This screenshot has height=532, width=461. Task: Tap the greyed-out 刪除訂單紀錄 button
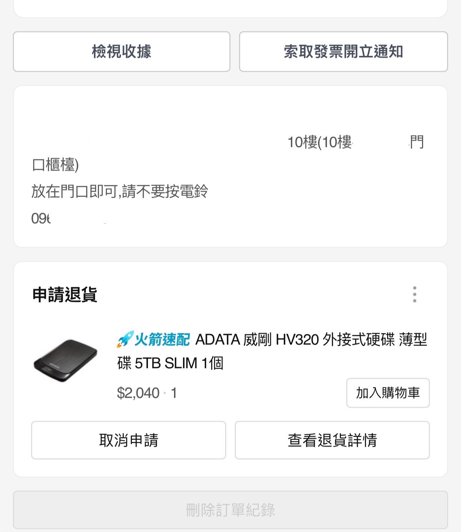click(x=230, y=510)
